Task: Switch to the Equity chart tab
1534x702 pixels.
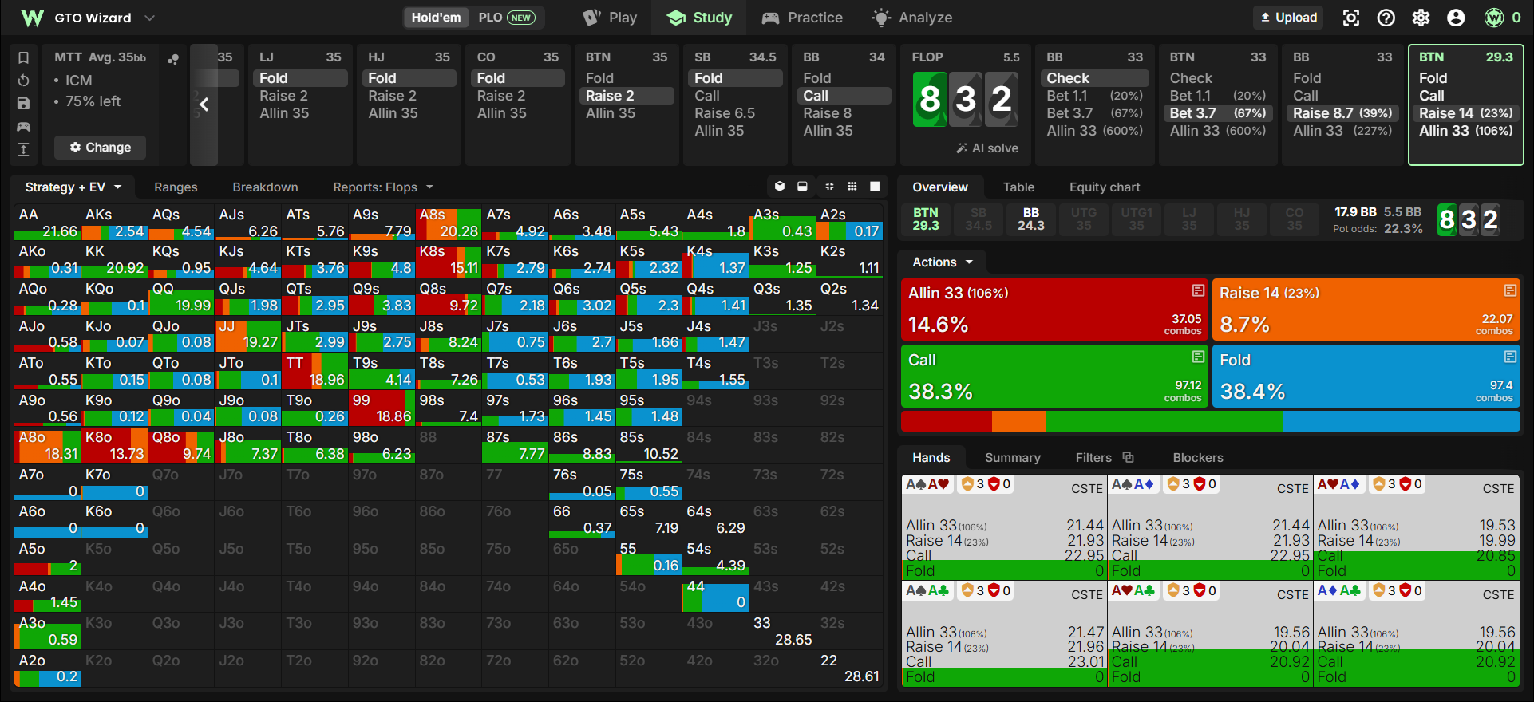Action: pos(1105,187)
